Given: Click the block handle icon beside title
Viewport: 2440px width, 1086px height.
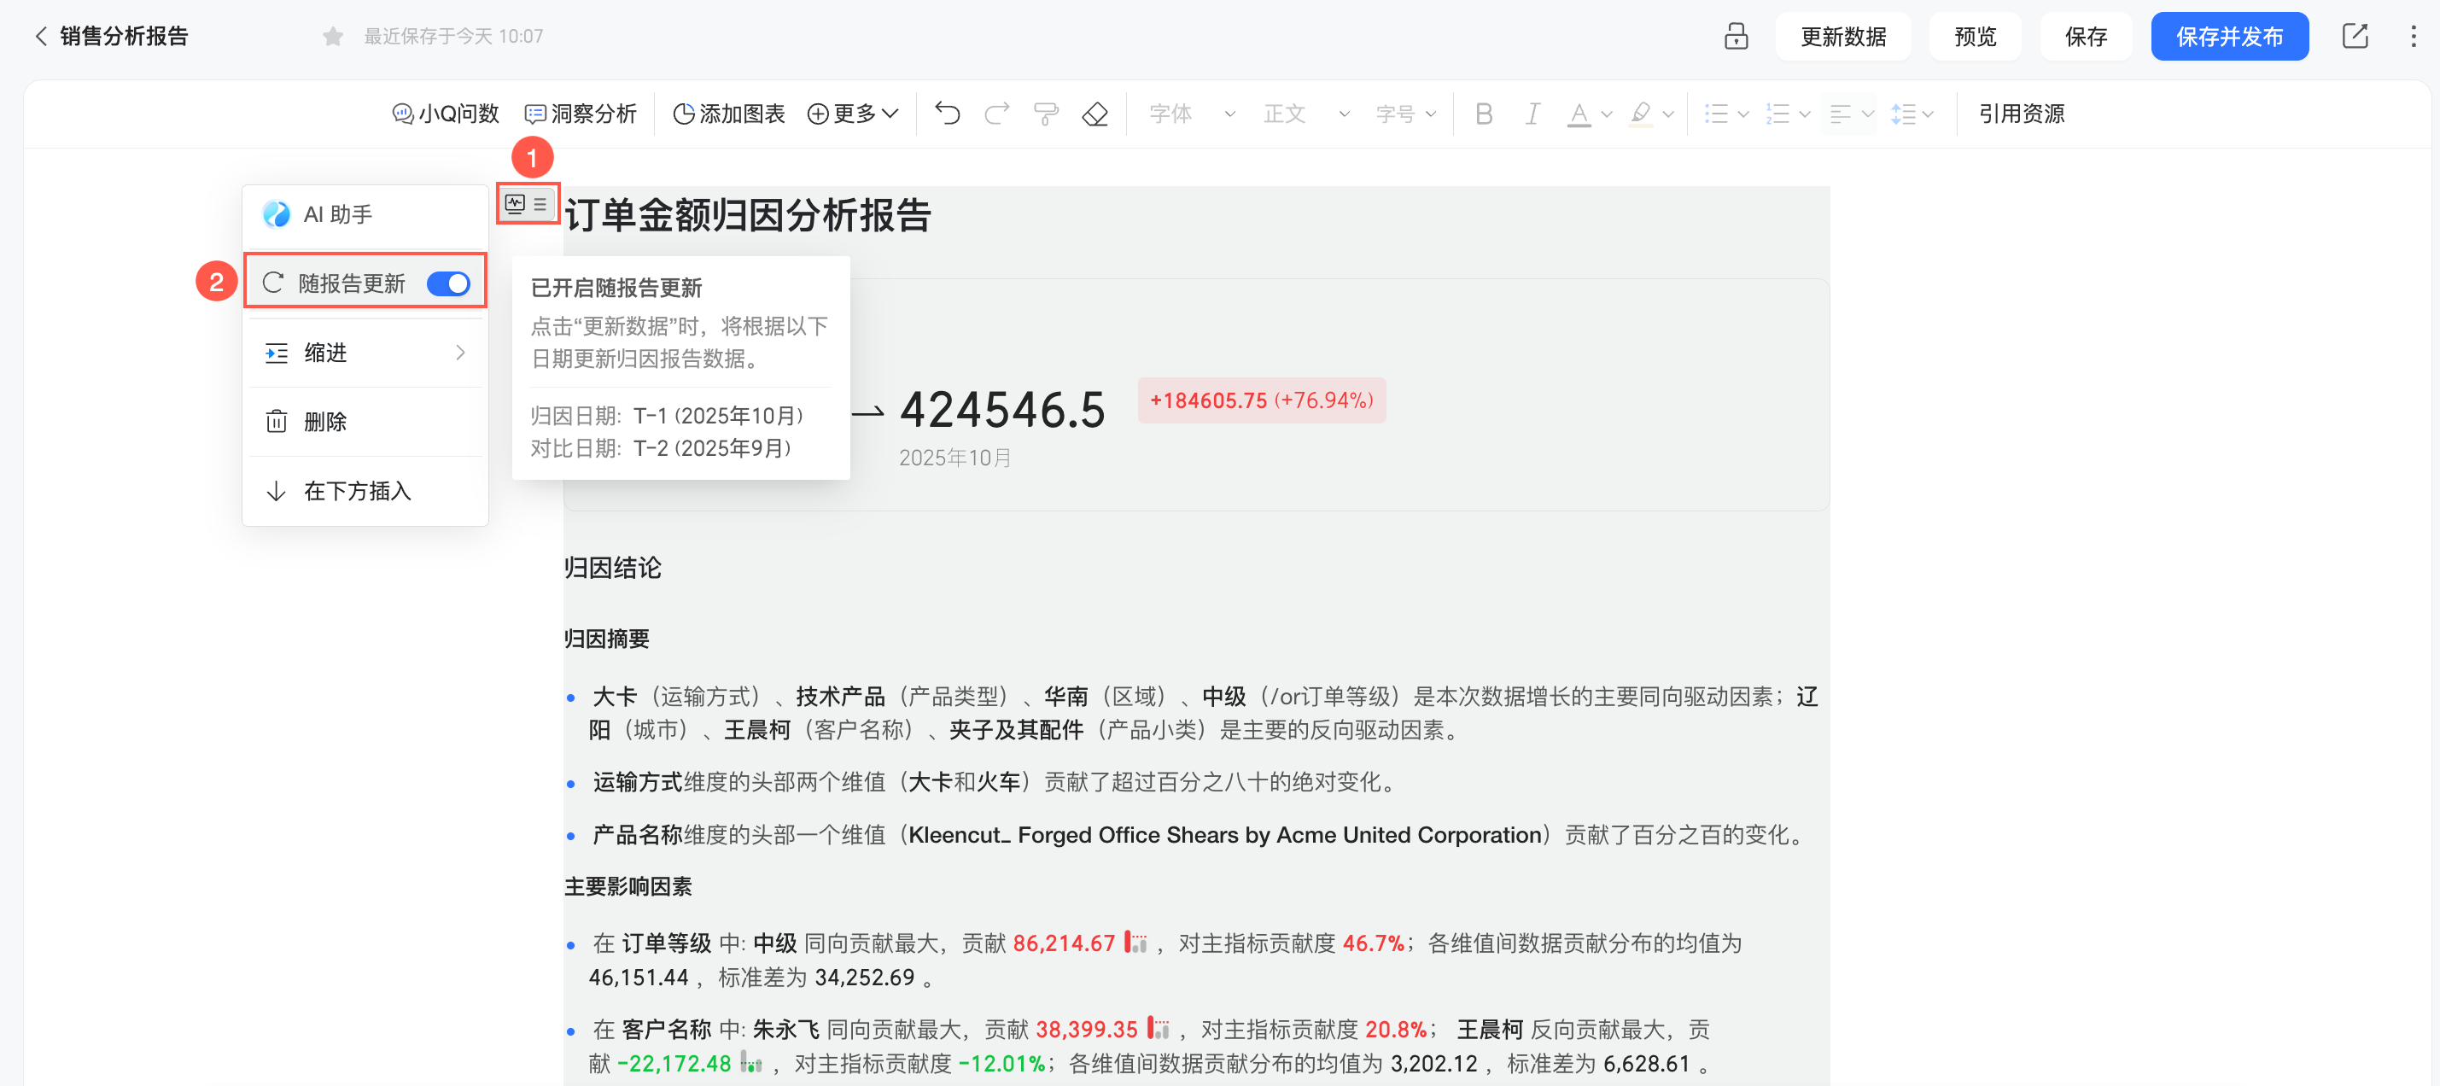Looking at the screenshot, I should tap(528, 204).
